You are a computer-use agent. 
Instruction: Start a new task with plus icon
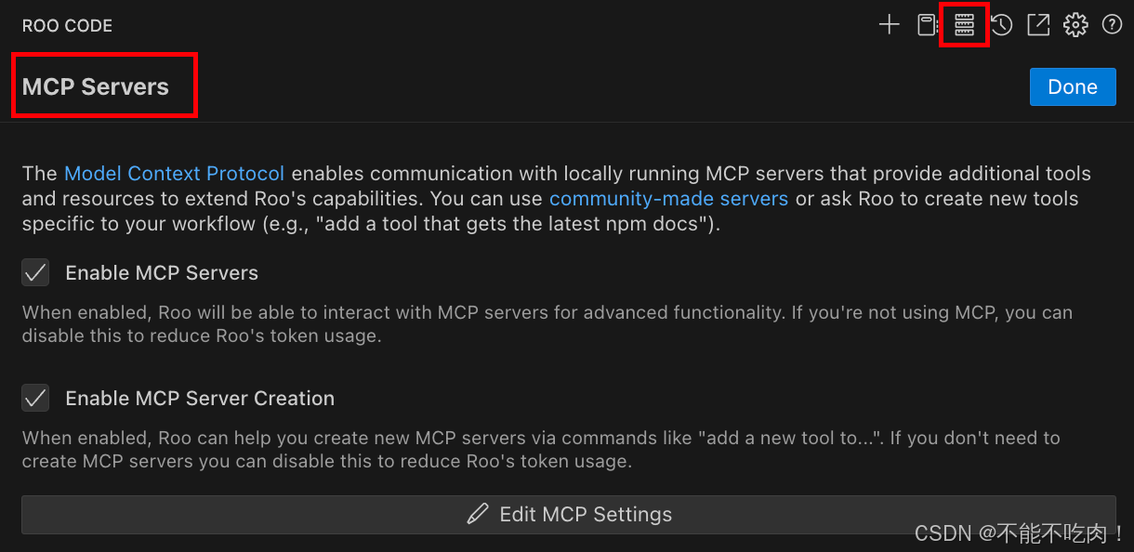pyautogui.click(x=890, y=25)
